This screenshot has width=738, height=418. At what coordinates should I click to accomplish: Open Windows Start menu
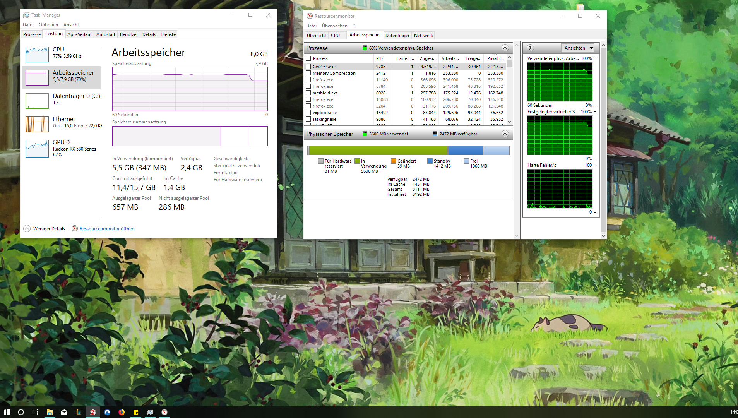pos(7,412)
